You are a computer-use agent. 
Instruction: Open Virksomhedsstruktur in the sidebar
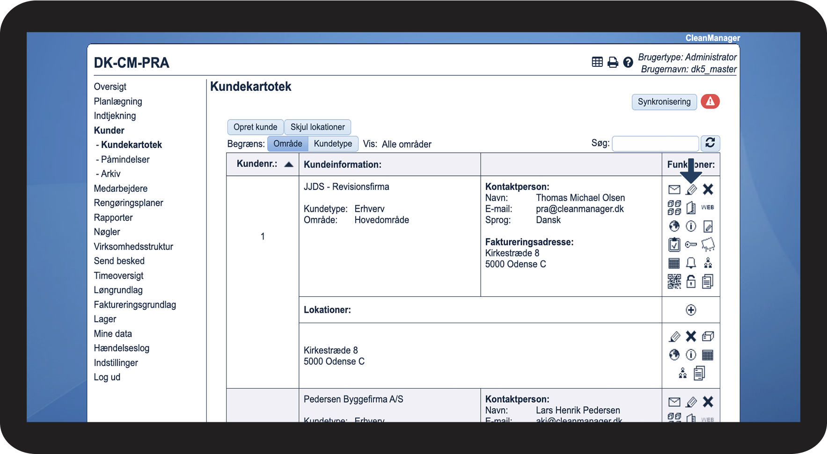point(133,246)
